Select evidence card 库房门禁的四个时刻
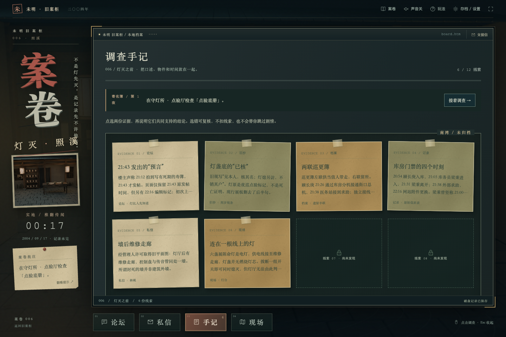This screenshot has width=506, height=337. tap(431, 176)
